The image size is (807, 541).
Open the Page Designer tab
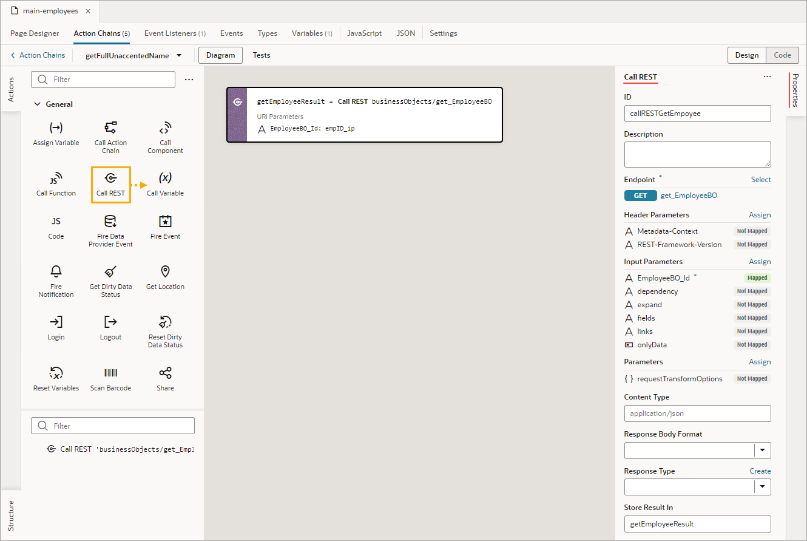coord(35,33)
